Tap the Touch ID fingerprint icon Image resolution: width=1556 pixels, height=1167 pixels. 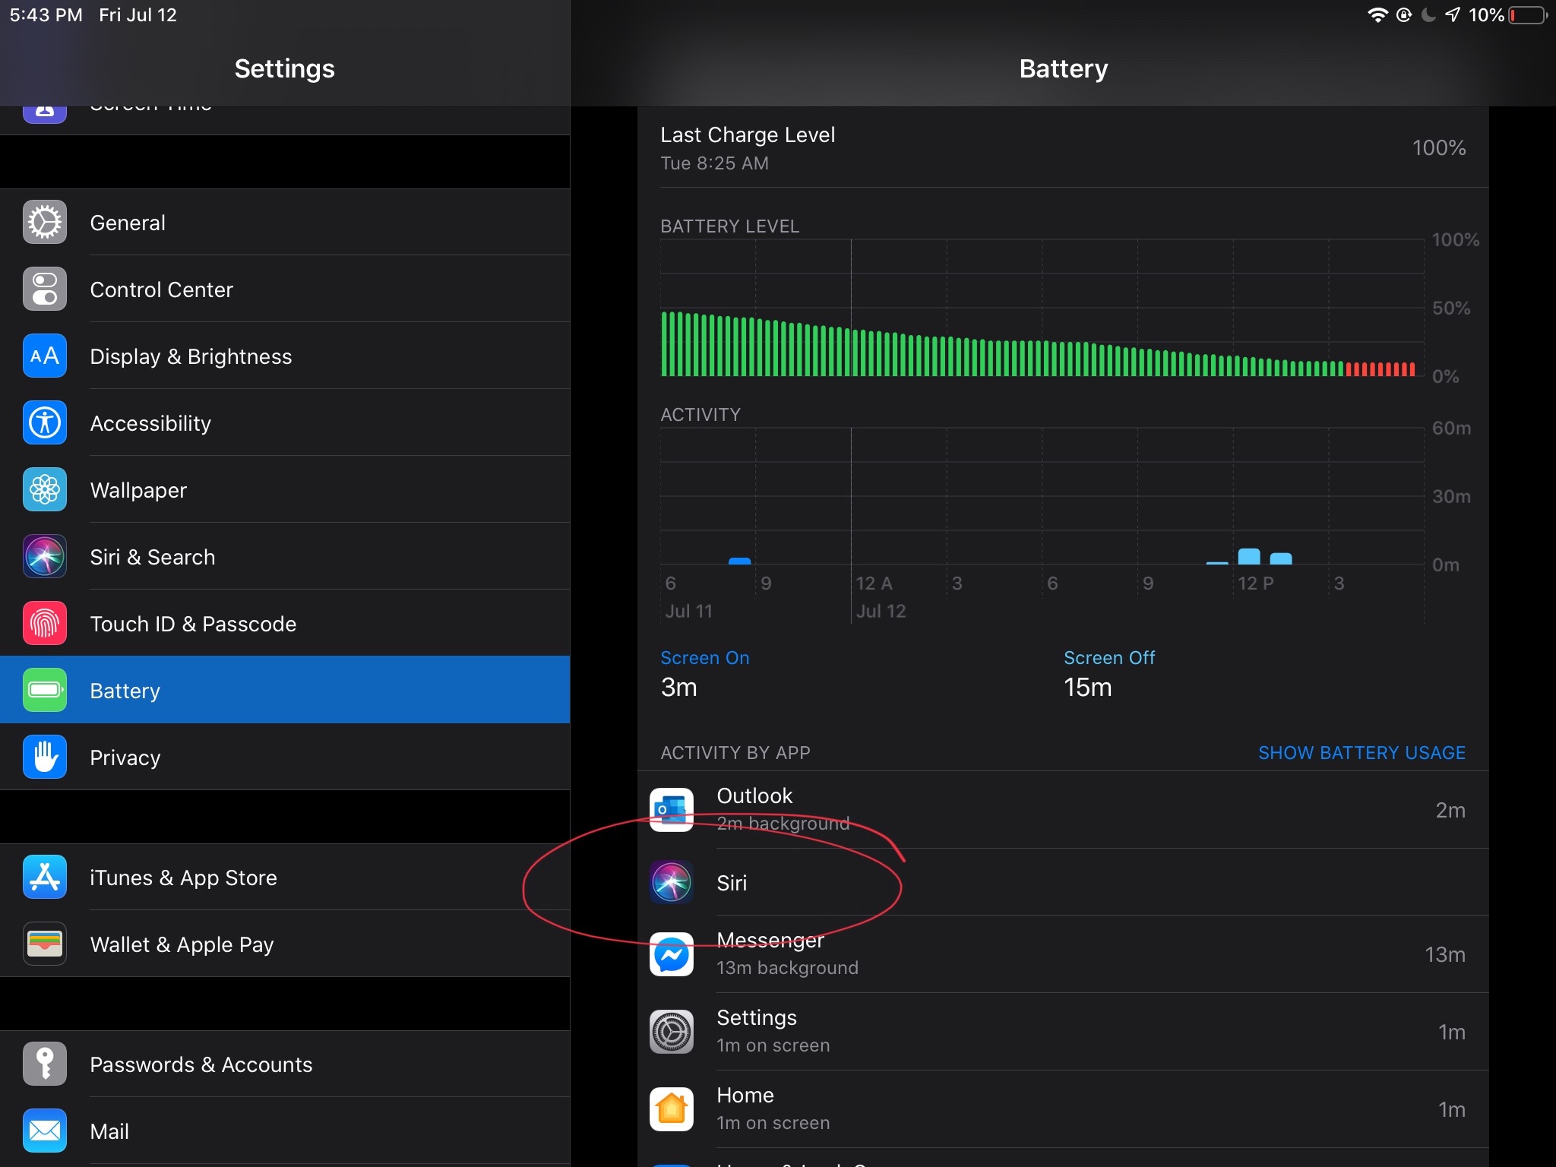click(45, 624)
